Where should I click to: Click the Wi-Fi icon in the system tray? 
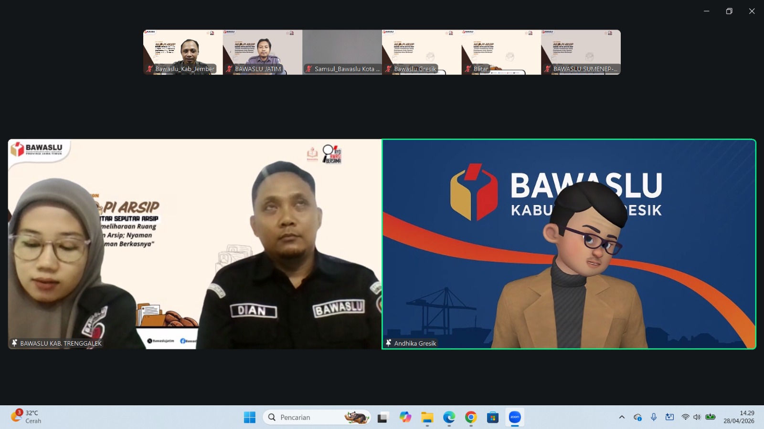tap(685, 417)
